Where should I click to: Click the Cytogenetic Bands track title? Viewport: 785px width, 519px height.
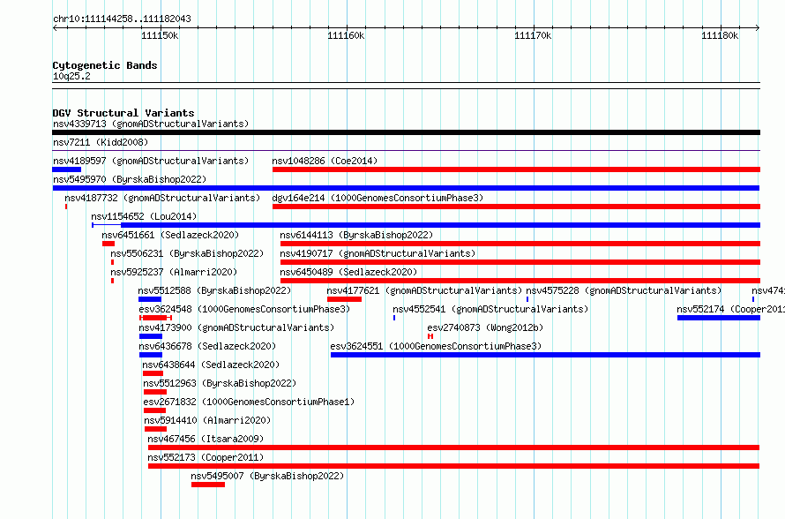(x=105, y=65)
